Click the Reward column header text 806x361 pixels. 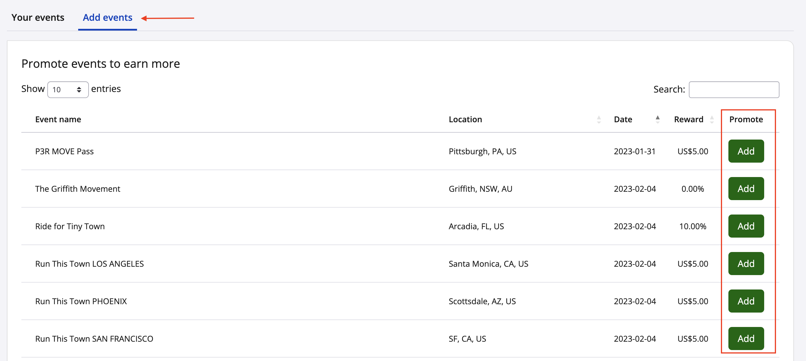[x=688, y=119]
